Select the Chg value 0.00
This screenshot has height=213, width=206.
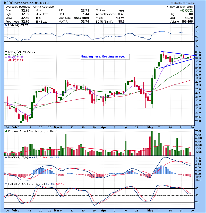190,14
